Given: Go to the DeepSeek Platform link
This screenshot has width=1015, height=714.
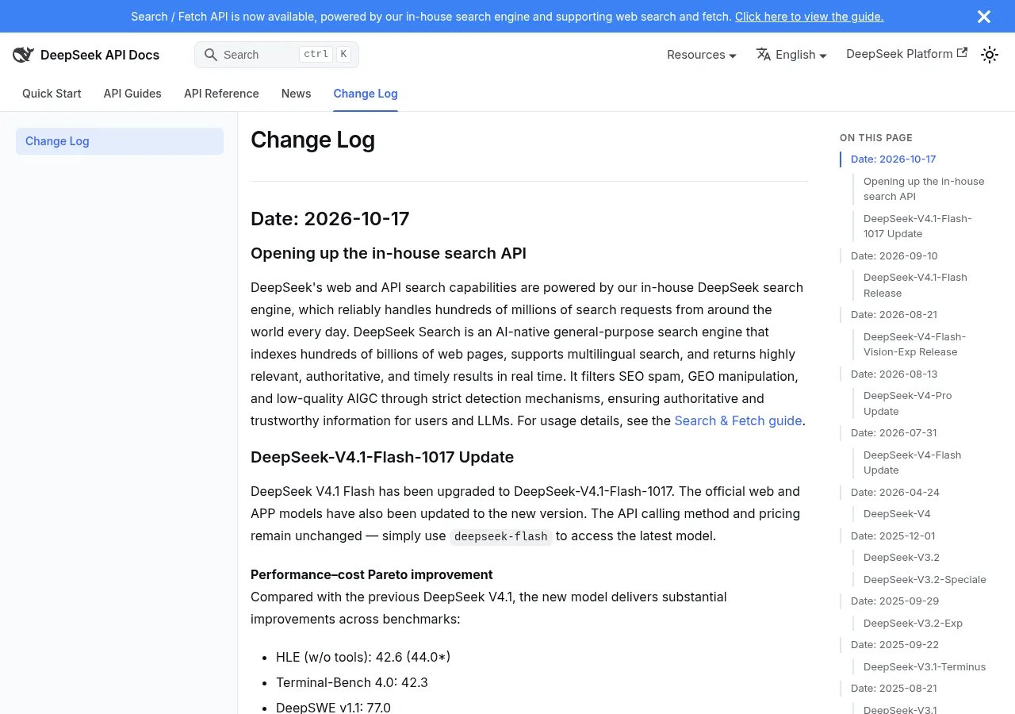Looking at the screenshot, I should pyautogui.click(x=906, y=54).
